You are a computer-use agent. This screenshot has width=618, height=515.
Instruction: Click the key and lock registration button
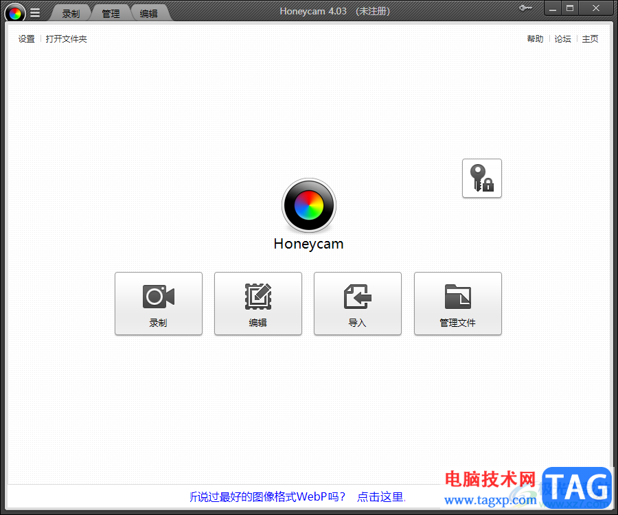(481, 178)
